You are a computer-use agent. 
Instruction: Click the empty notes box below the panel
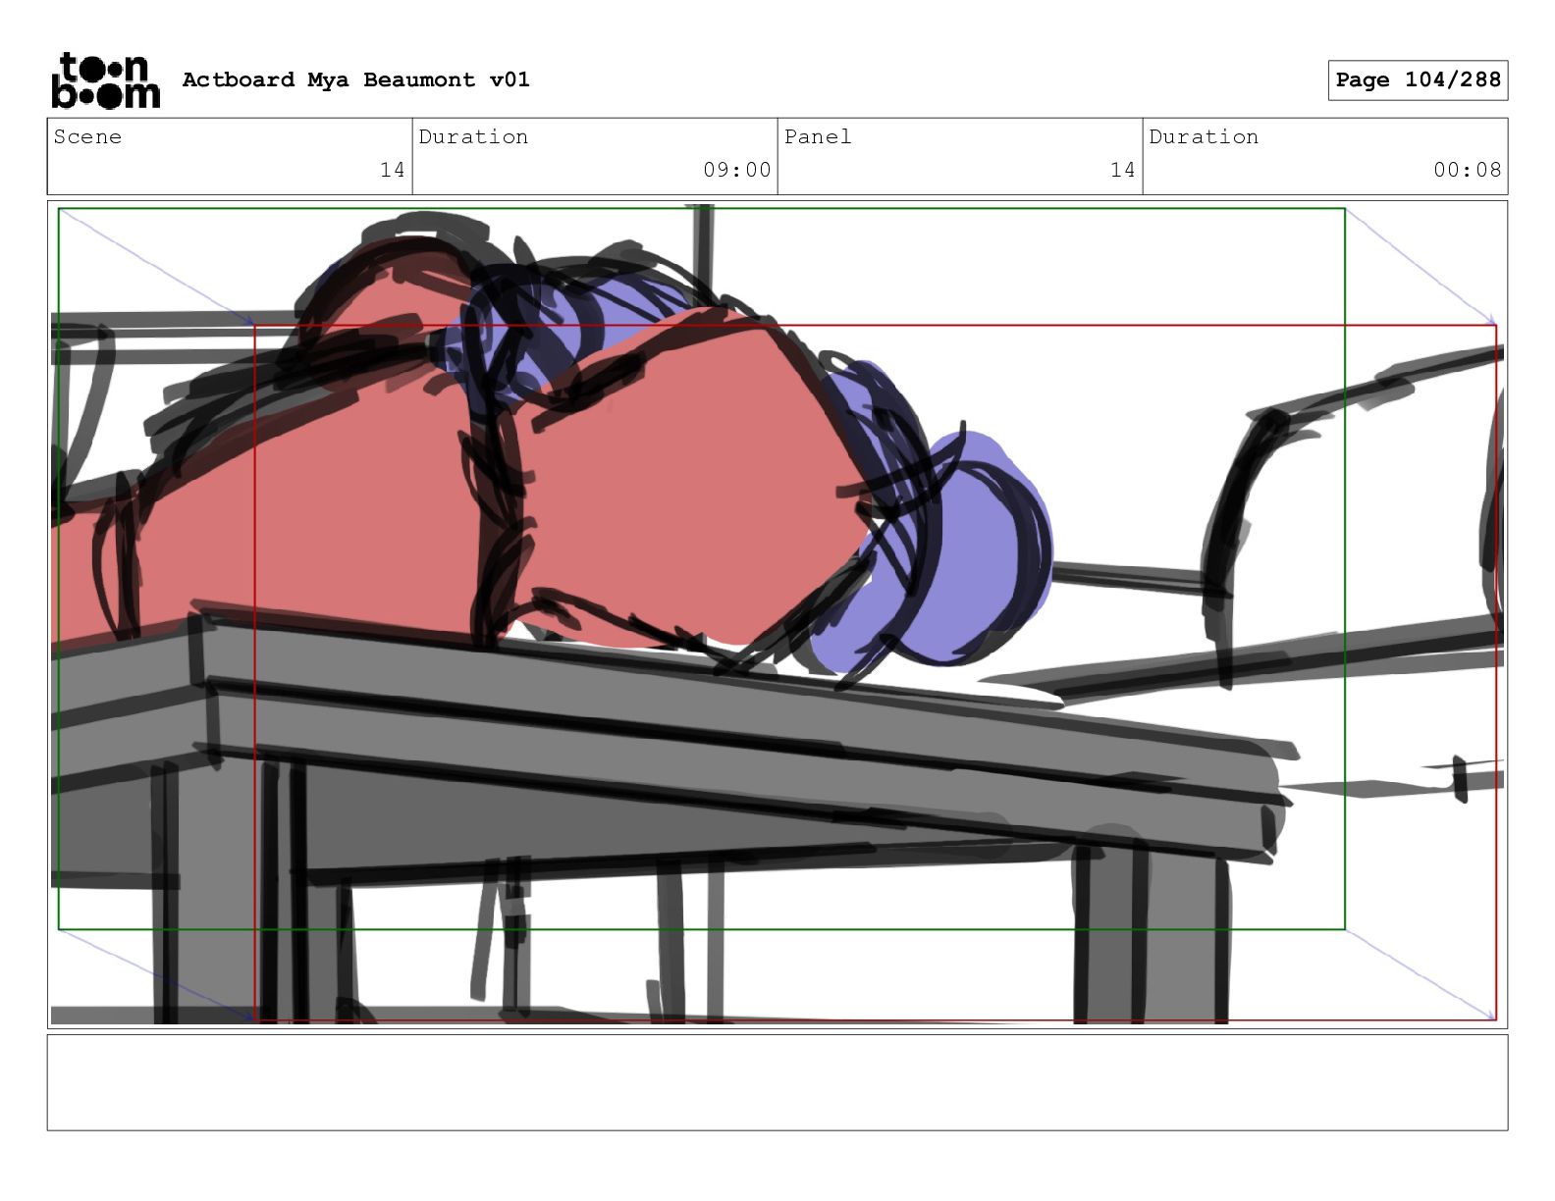(777, 1082)
